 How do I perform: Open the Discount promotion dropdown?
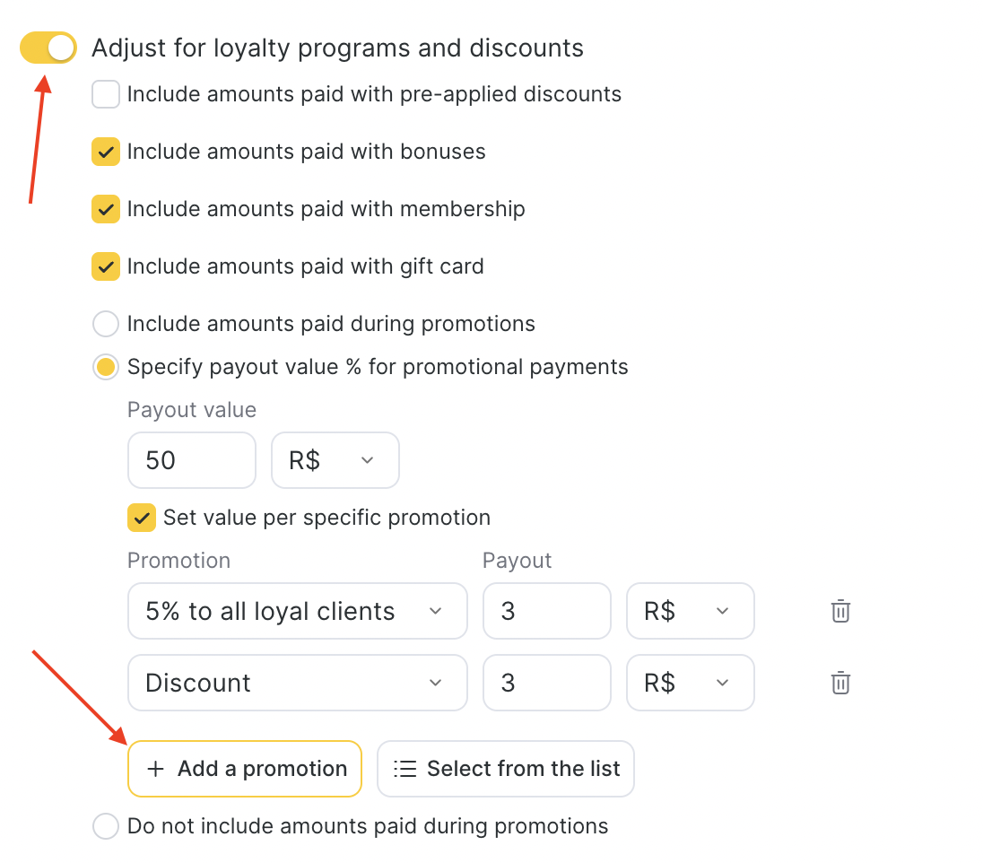pos(297,683)
